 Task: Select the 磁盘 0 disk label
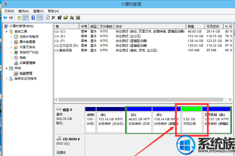[69, 120]
